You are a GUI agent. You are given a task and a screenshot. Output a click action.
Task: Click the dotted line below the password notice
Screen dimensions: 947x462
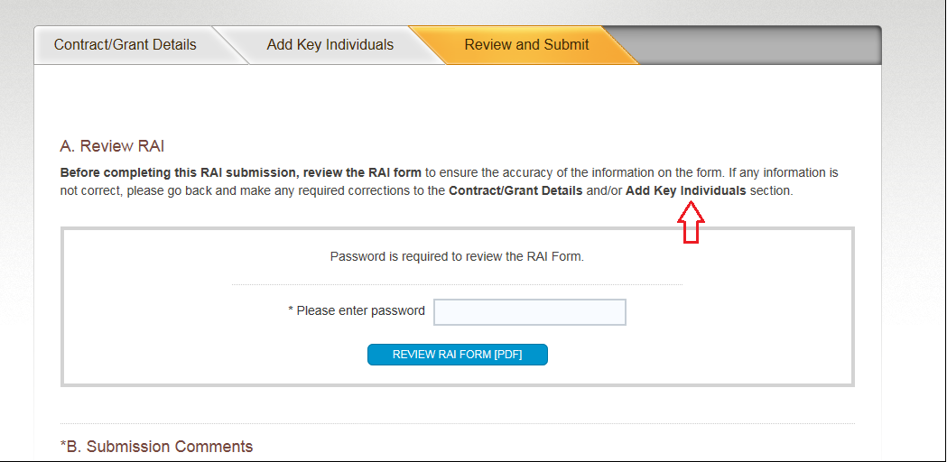[x=457, y=284]
